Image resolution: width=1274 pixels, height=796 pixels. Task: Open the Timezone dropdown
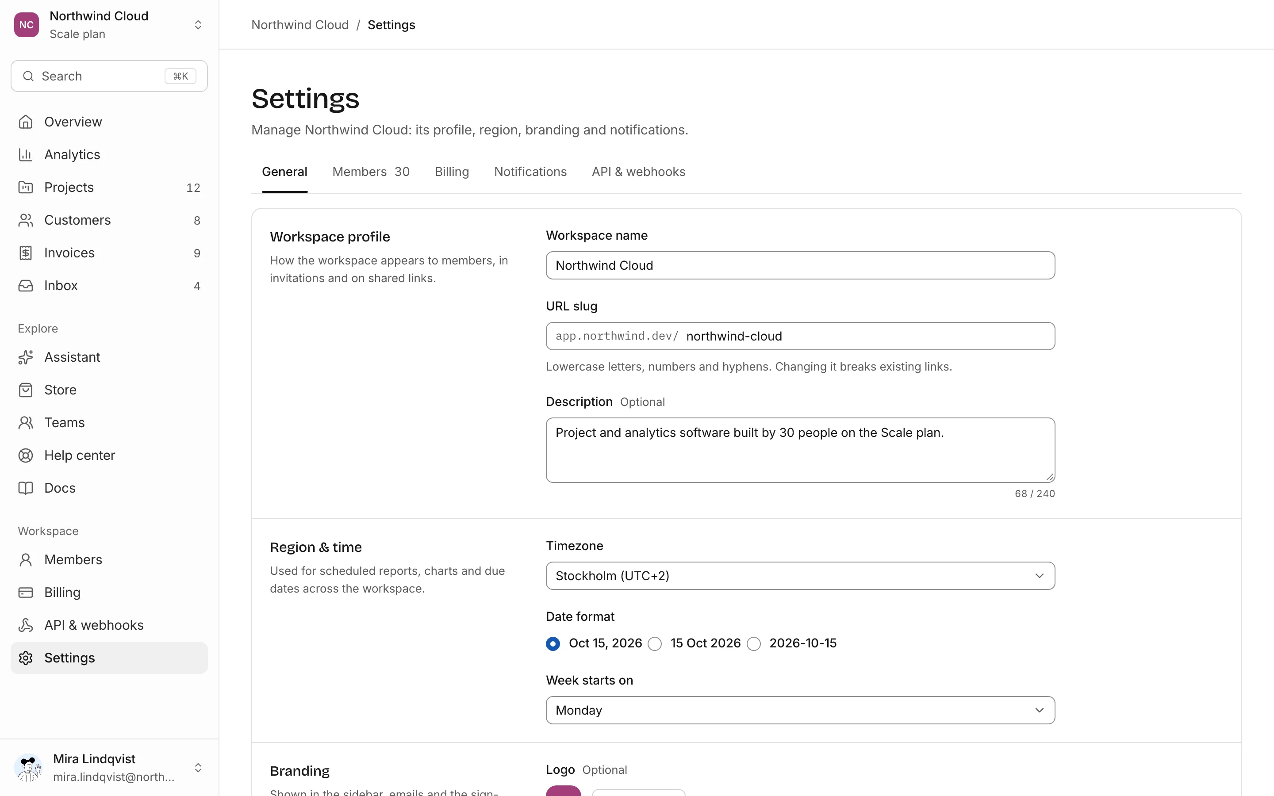click(800, 575)
